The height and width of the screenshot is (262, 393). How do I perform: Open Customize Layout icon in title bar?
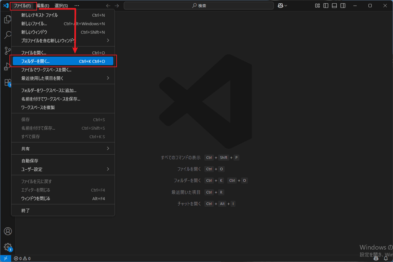[x=317, y=6]
